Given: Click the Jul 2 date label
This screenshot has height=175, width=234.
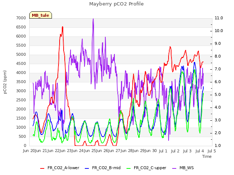Looking at the screenshot, I should tap(175, 151).
